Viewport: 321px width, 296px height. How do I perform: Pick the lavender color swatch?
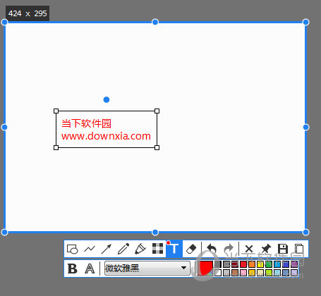coord(294,273)
